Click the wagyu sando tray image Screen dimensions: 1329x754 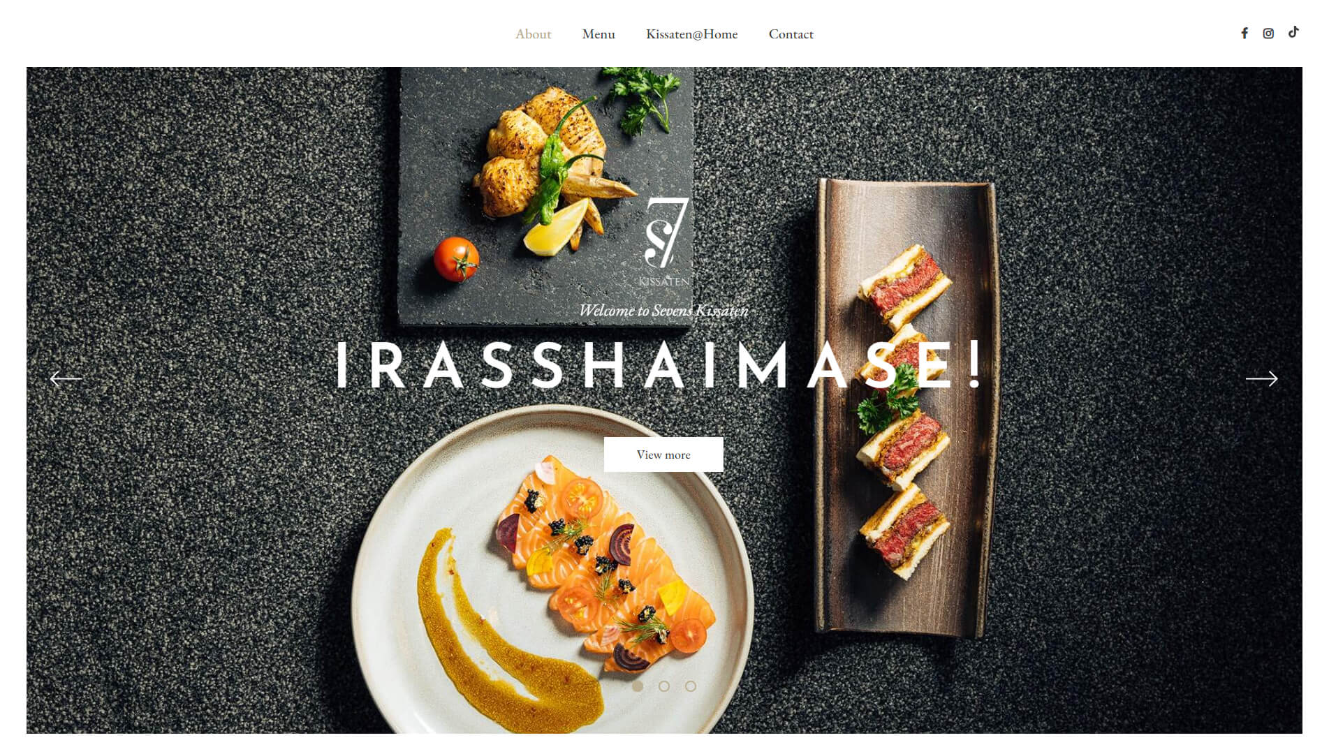coord(907,408)
